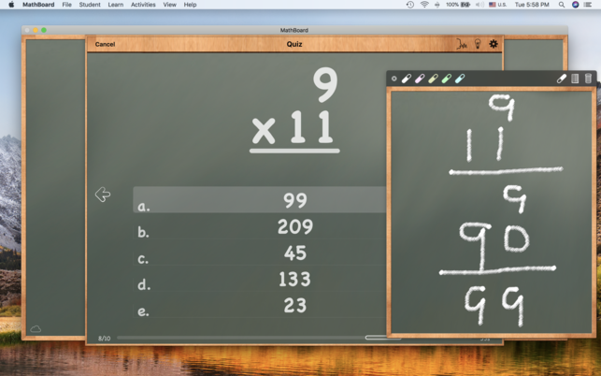Open quiz settings gear
This screenshot has width=601, height=376.
494,44
